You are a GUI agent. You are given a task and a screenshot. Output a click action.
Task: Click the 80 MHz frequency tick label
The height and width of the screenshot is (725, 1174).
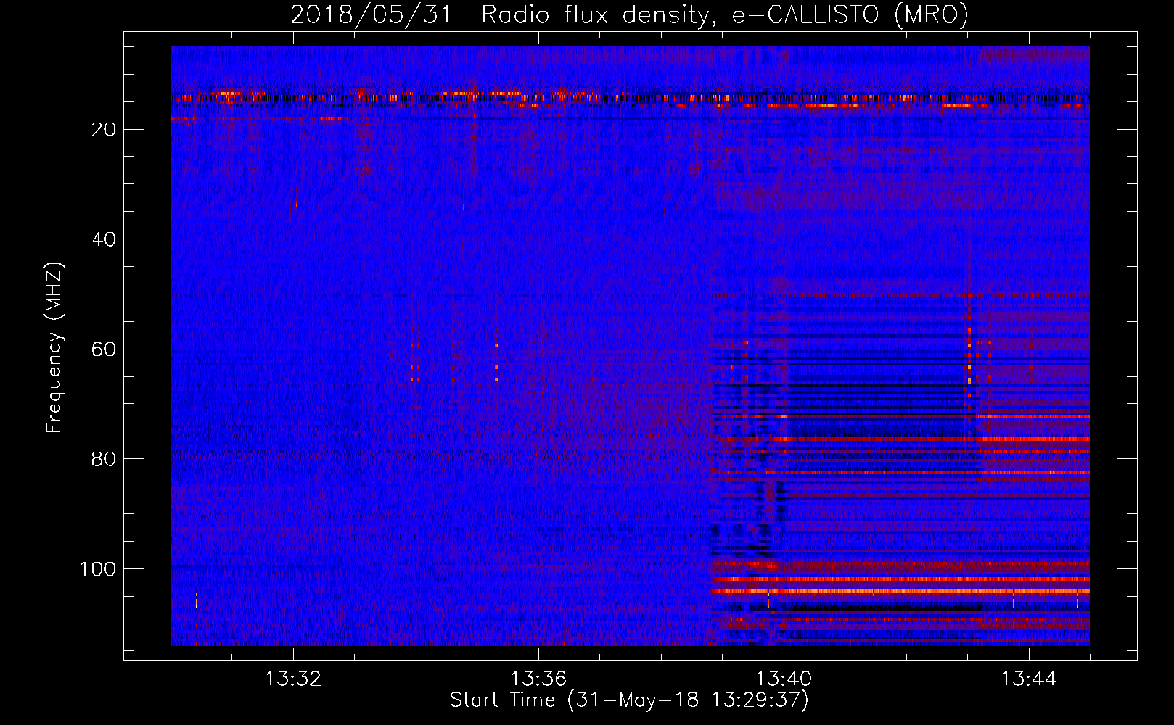[104, 459]
